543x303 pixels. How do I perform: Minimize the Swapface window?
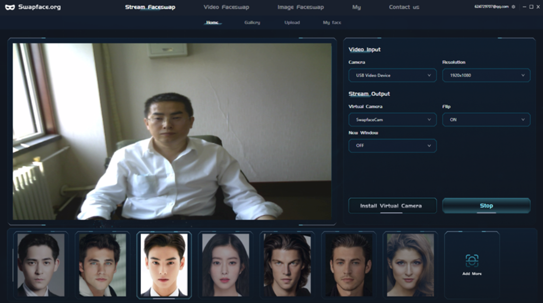(524, 6)
